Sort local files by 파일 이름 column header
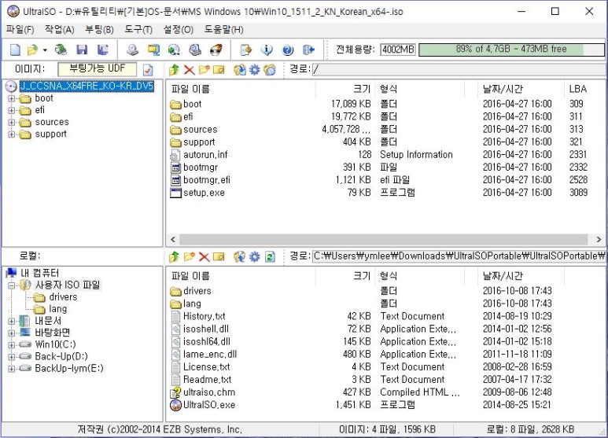The height and width of the screenshot is (438, 608). [241, 276]
